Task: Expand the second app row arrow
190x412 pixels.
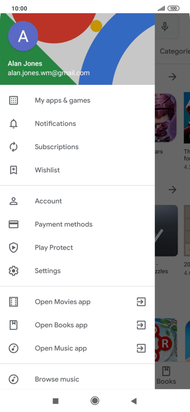Action: pyautogui.click(x=172, y=190)
